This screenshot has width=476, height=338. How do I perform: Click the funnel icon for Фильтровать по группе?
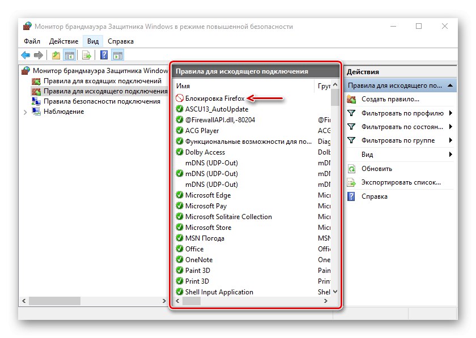351,140
